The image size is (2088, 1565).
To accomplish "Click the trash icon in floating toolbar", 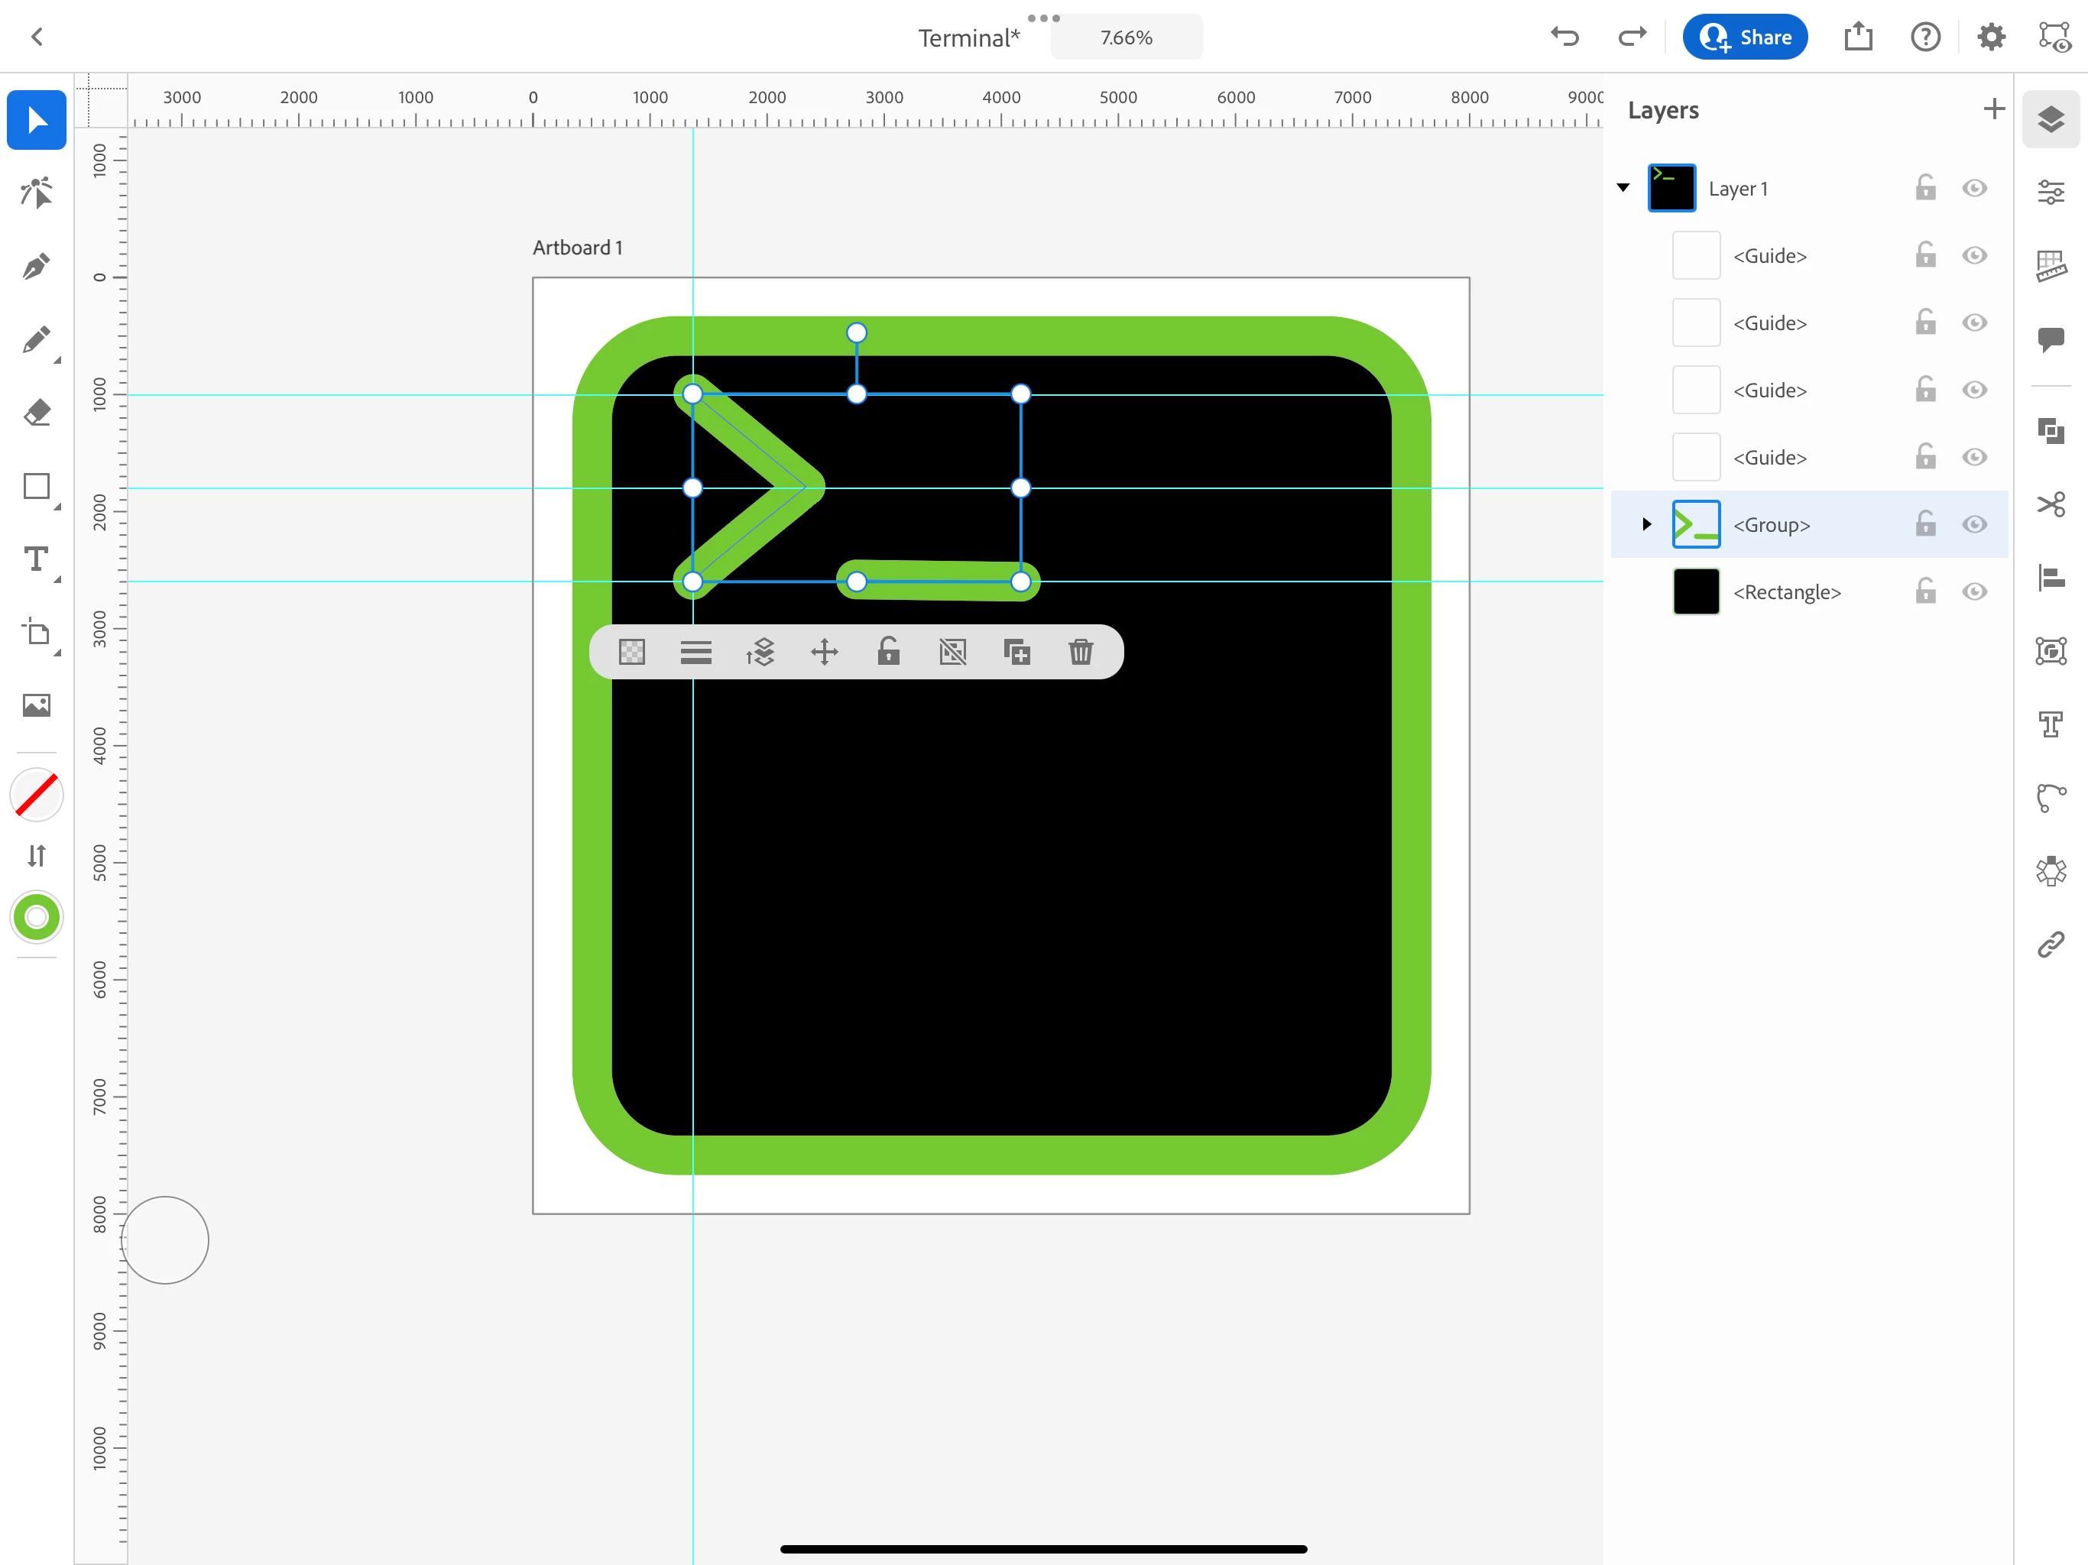I will point(1080,653).
